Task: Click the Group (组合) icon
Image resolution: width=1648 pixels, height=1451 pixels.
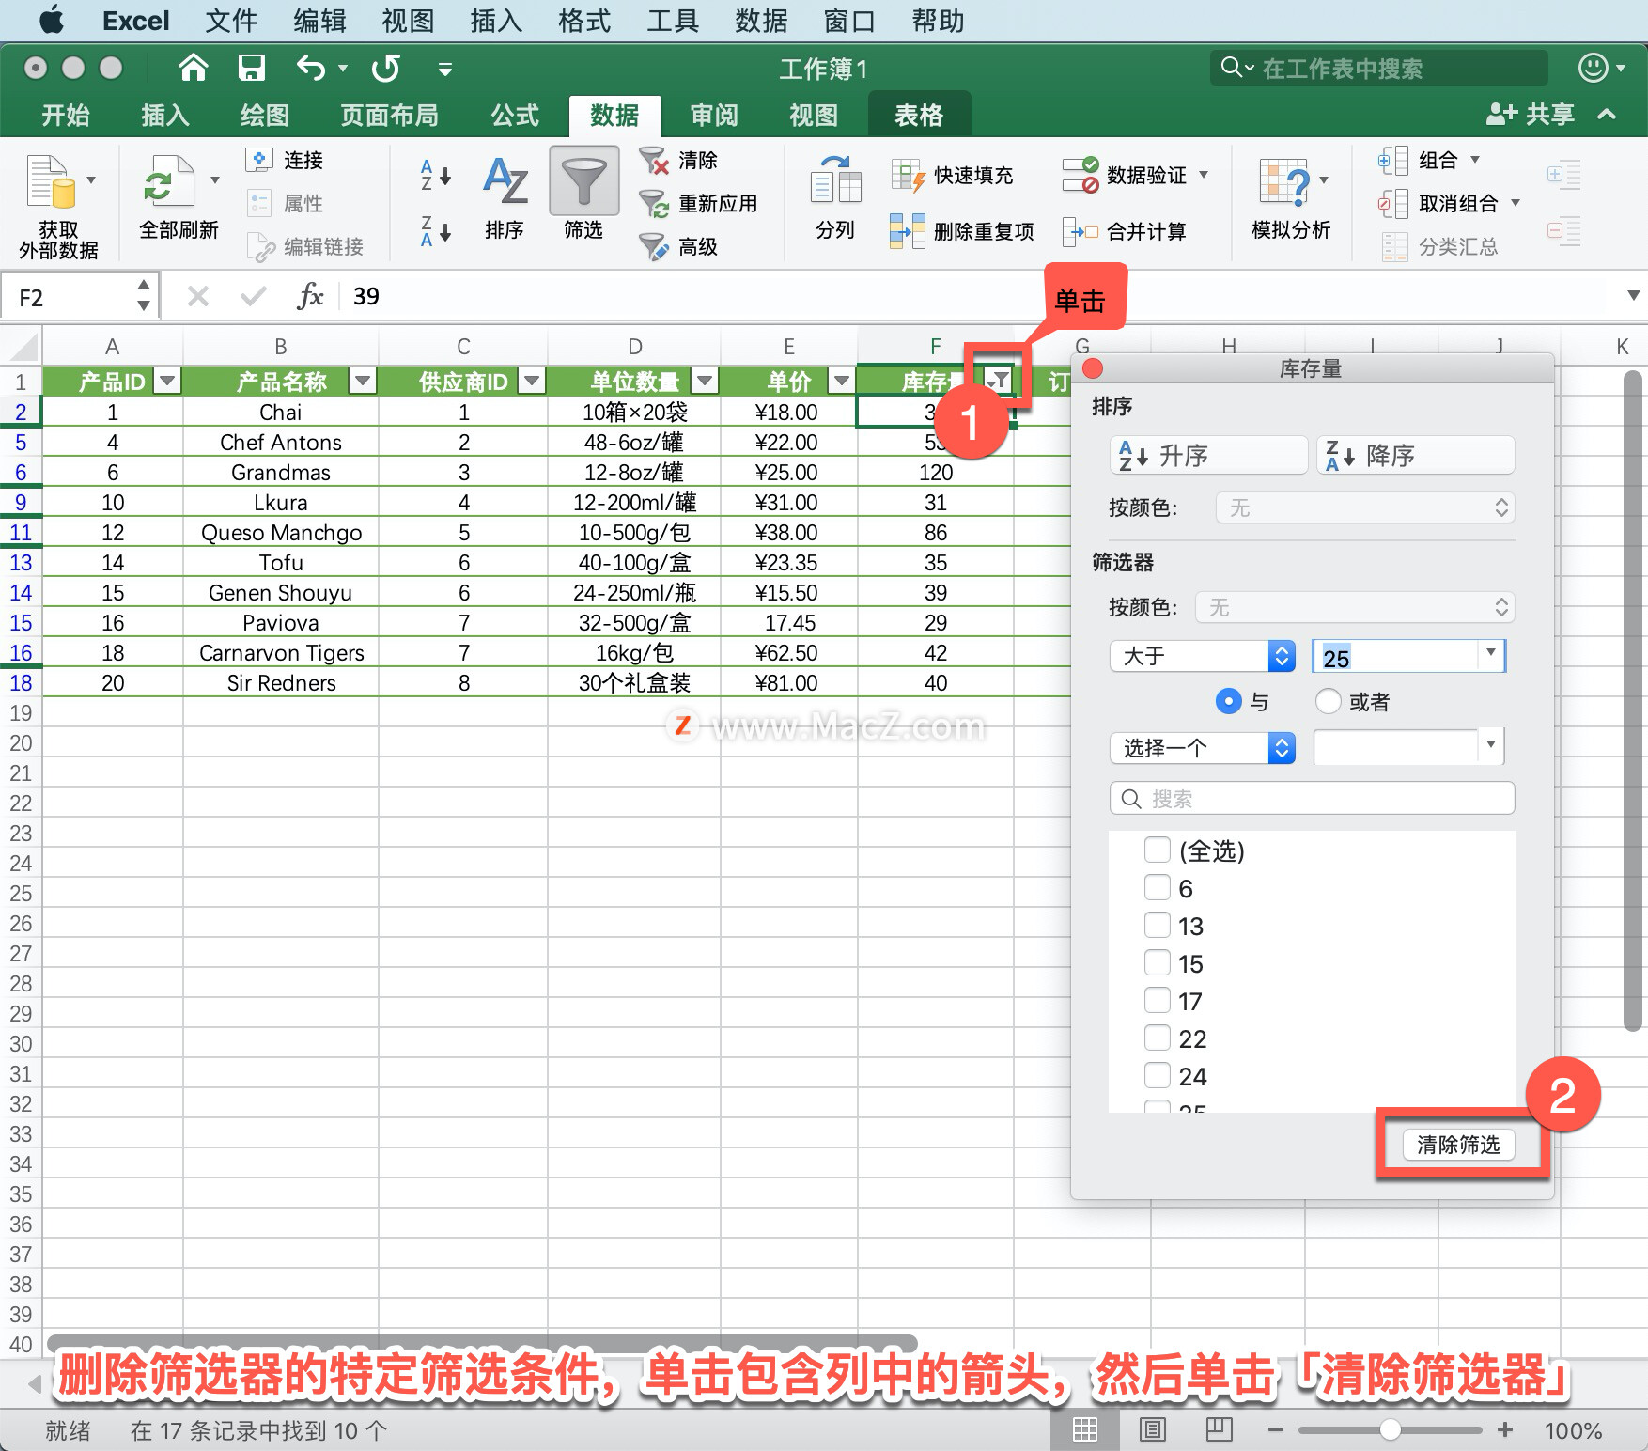Action: [1392, 160]
